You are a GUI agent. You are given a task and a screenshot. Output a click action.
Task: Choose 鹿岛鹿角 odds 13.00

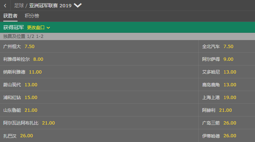click(x=227, y=84)
